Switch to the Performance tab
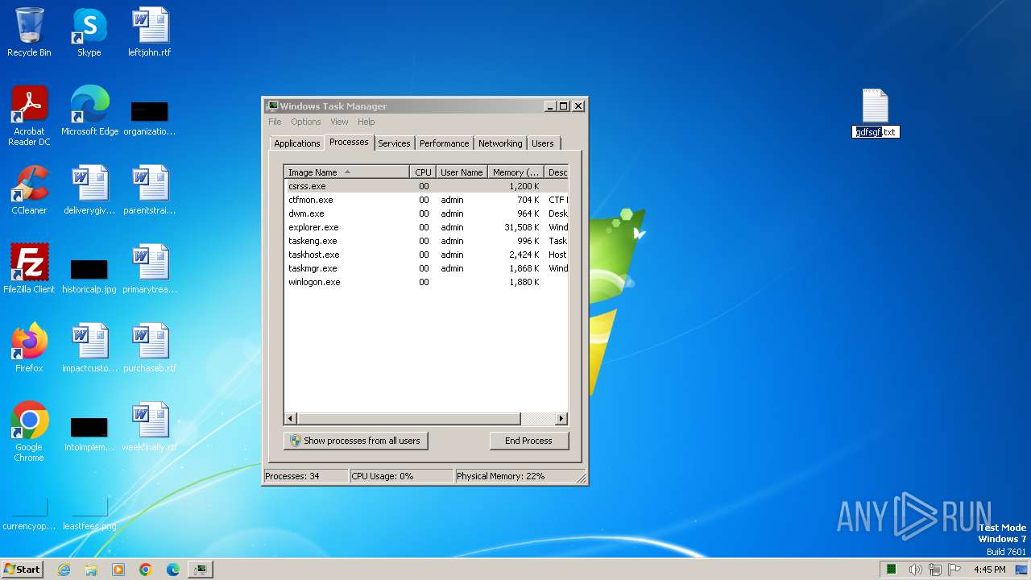 click(444, 143)
